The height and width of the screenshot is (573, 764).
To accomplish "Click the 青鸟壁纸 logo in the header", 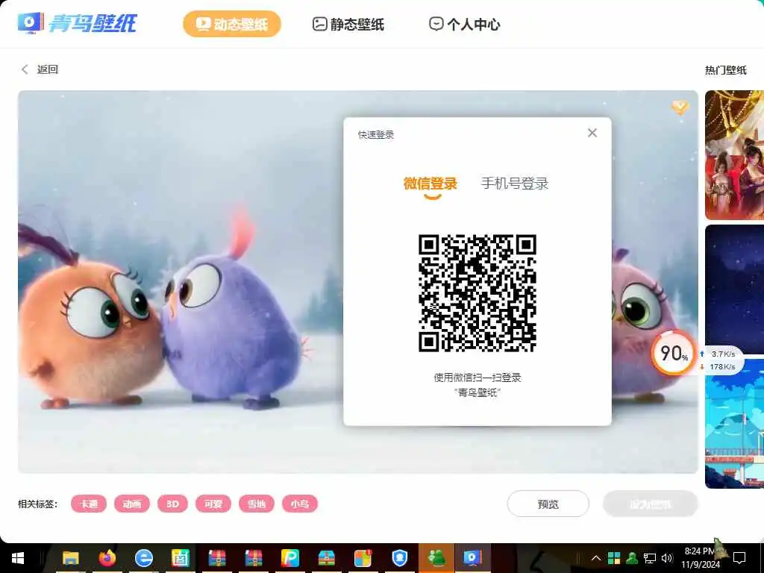I will coord(77,23).
